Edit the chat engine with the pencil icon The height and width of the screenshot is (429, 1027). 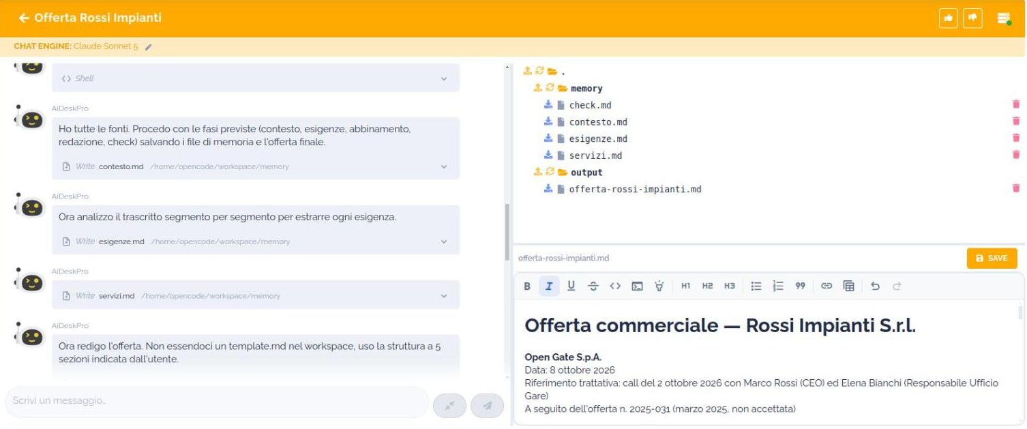tap(149, 47)
